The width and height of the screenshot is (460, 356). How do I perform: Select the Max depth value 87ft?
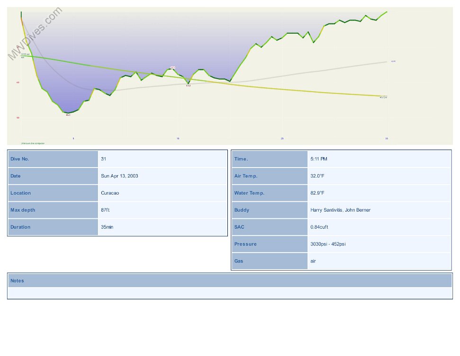pyautogui.click(x=106, y=210)
